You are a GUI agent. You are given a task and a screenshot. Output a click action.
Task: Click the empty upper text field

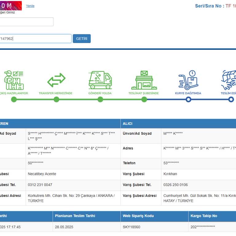(26, 22)
